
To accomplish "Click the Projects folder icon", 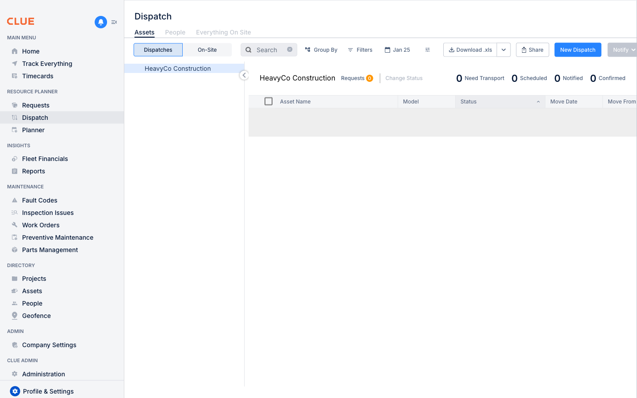I will click(15, 279).
